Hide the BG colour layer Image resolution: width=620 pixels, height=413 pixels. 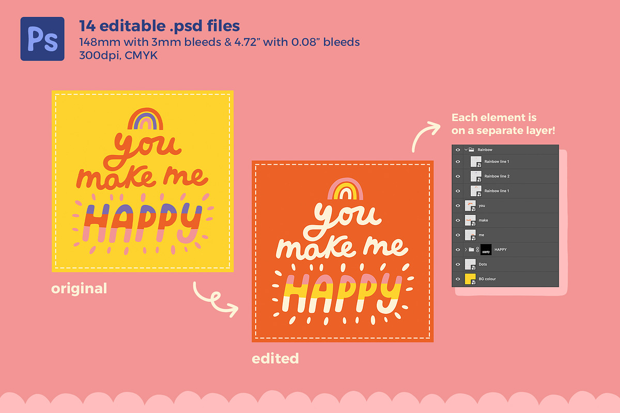457,278
